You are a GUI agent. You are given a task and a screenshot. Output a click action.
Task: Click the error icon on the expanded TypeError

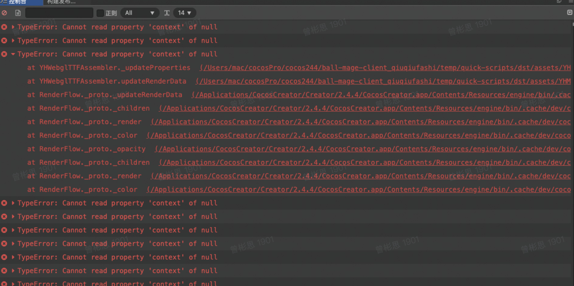coord(4,54)
